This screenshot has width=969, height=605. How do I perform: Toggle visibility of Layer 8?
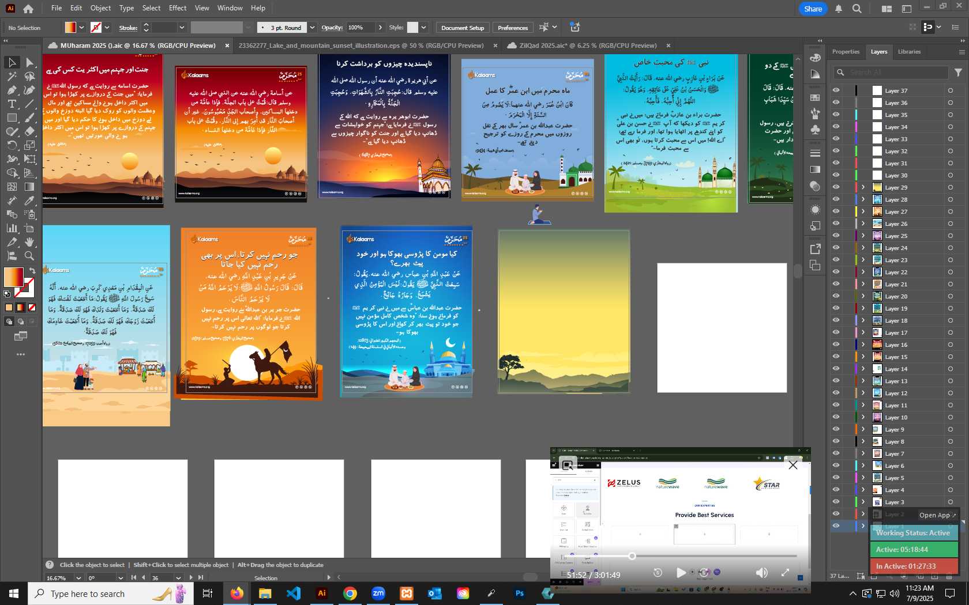tap(836, 441)
